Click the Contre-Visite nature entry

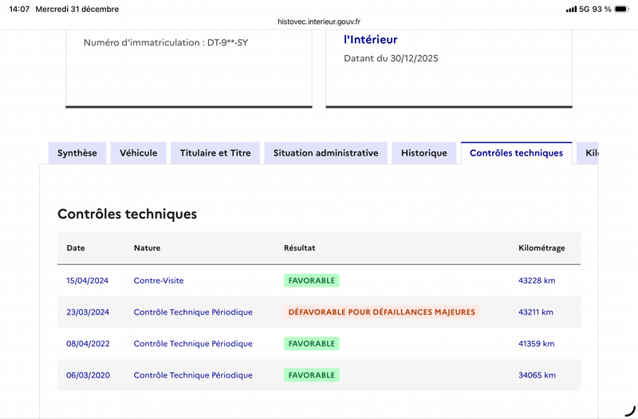pos(159,281)
